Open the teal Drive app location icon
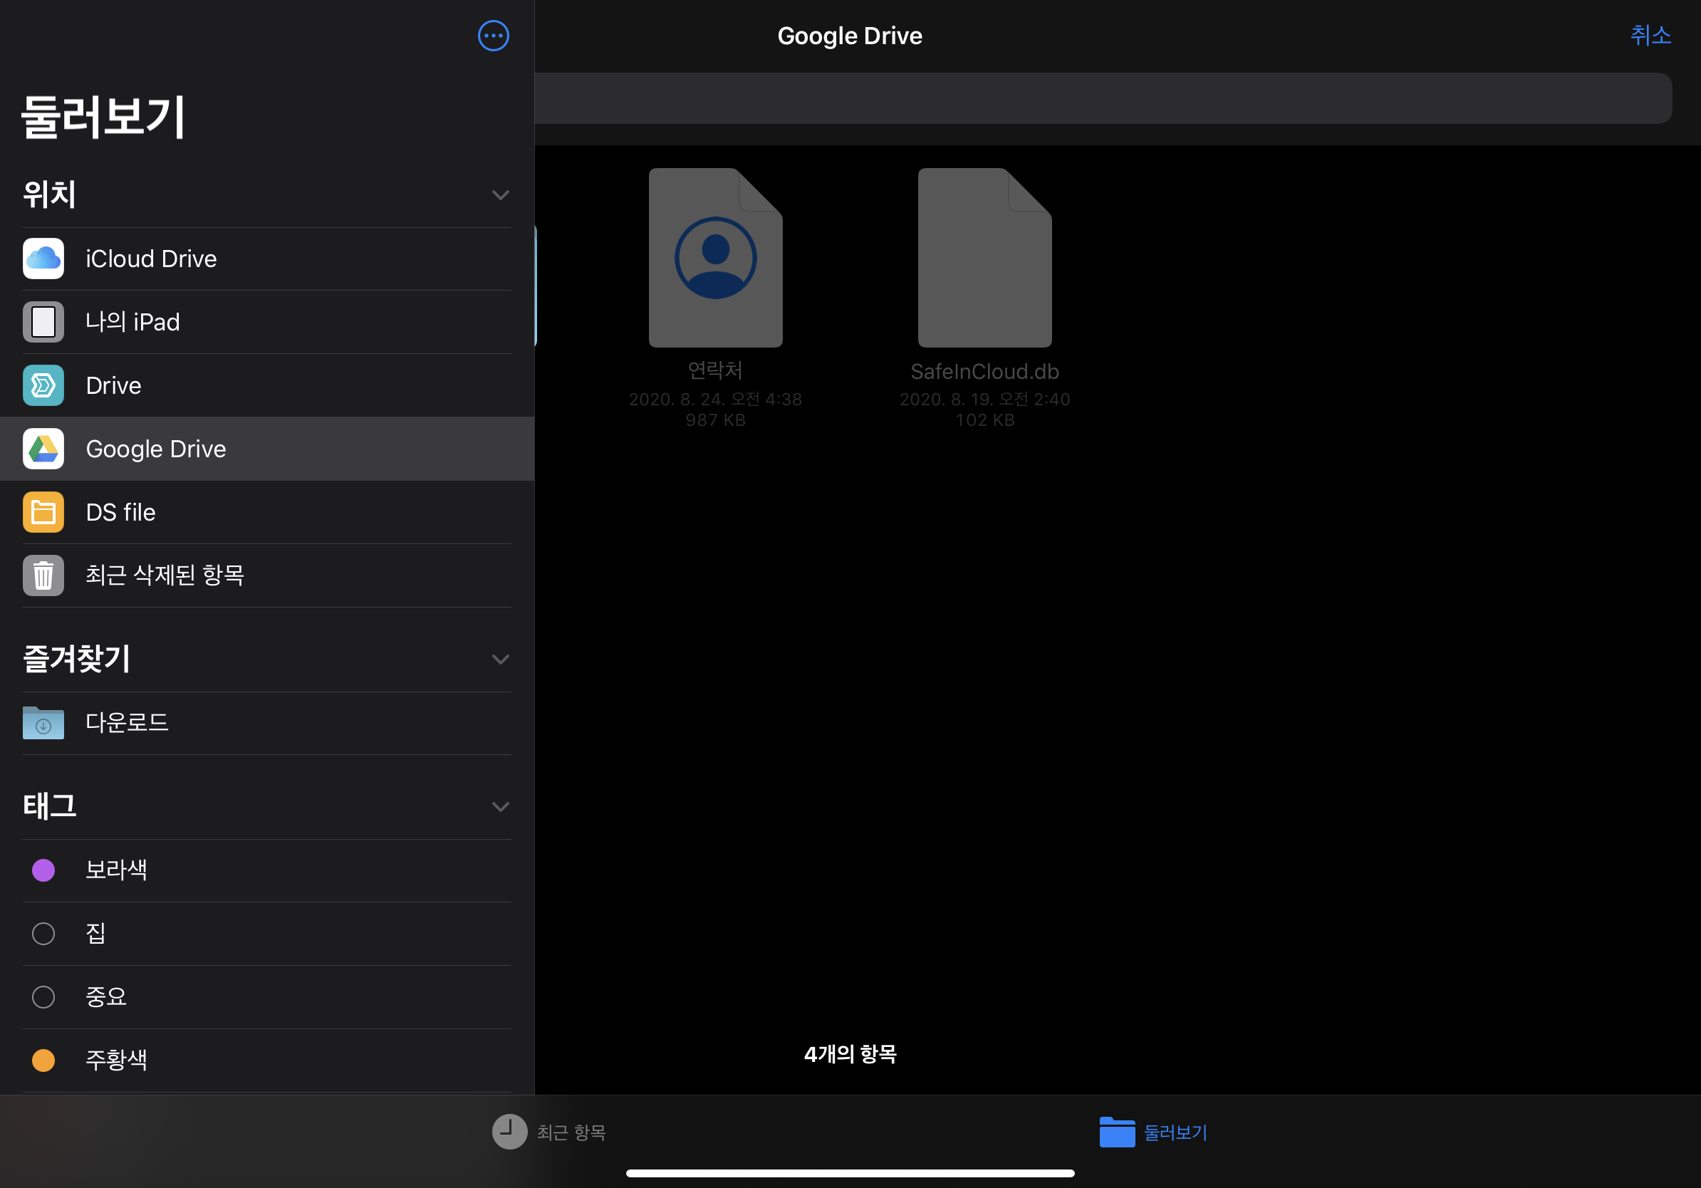Viewport: 1701px width, 1188px height. [x=43, y=385]
